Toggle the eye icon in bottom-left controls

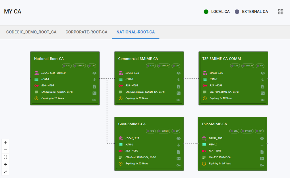coord(5,164)
